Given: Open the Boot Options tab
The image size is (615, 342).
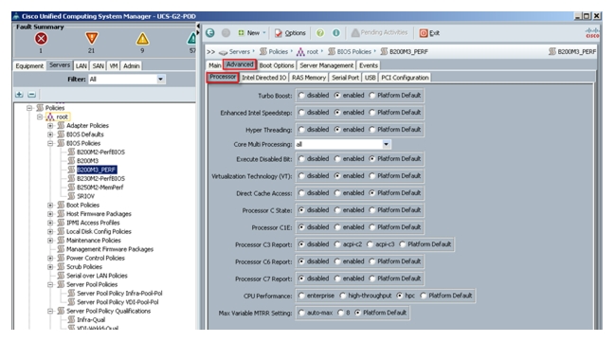Looking at the screenshot, I should (x=277, y=65).
